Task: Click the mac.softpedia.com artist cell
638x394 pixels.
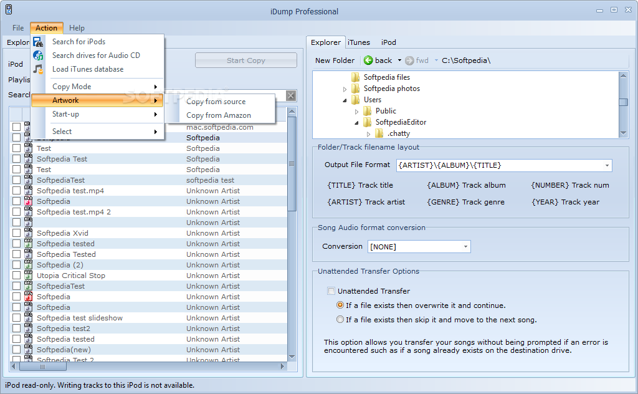Action: coord(220,127)
